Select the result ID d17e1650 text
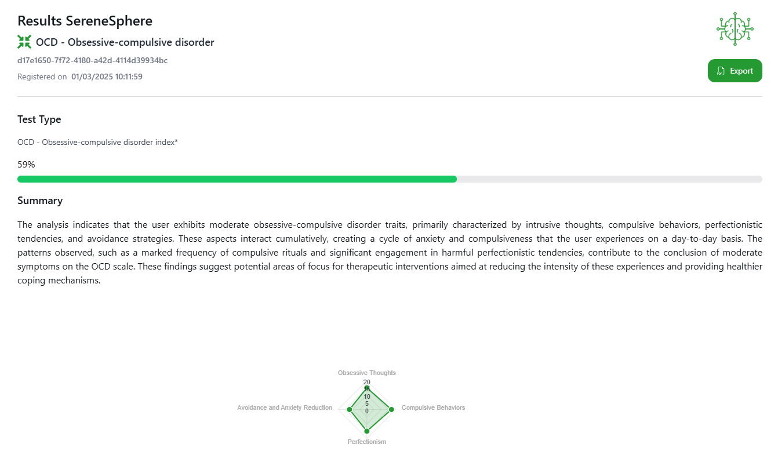This screenshot has height=455, width=778. tap(93, 60)
